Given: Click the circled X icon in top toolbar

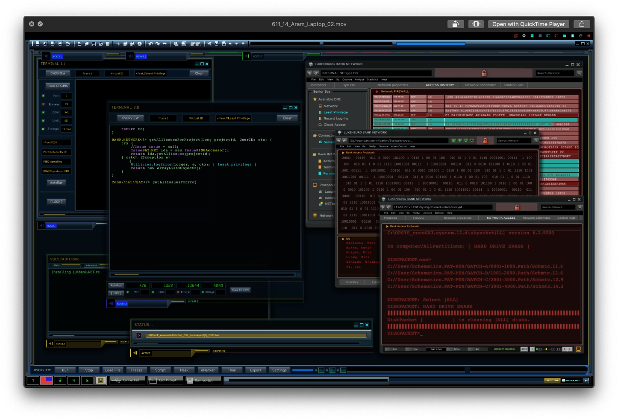Looking at the screenshot, I should point(139,44).
